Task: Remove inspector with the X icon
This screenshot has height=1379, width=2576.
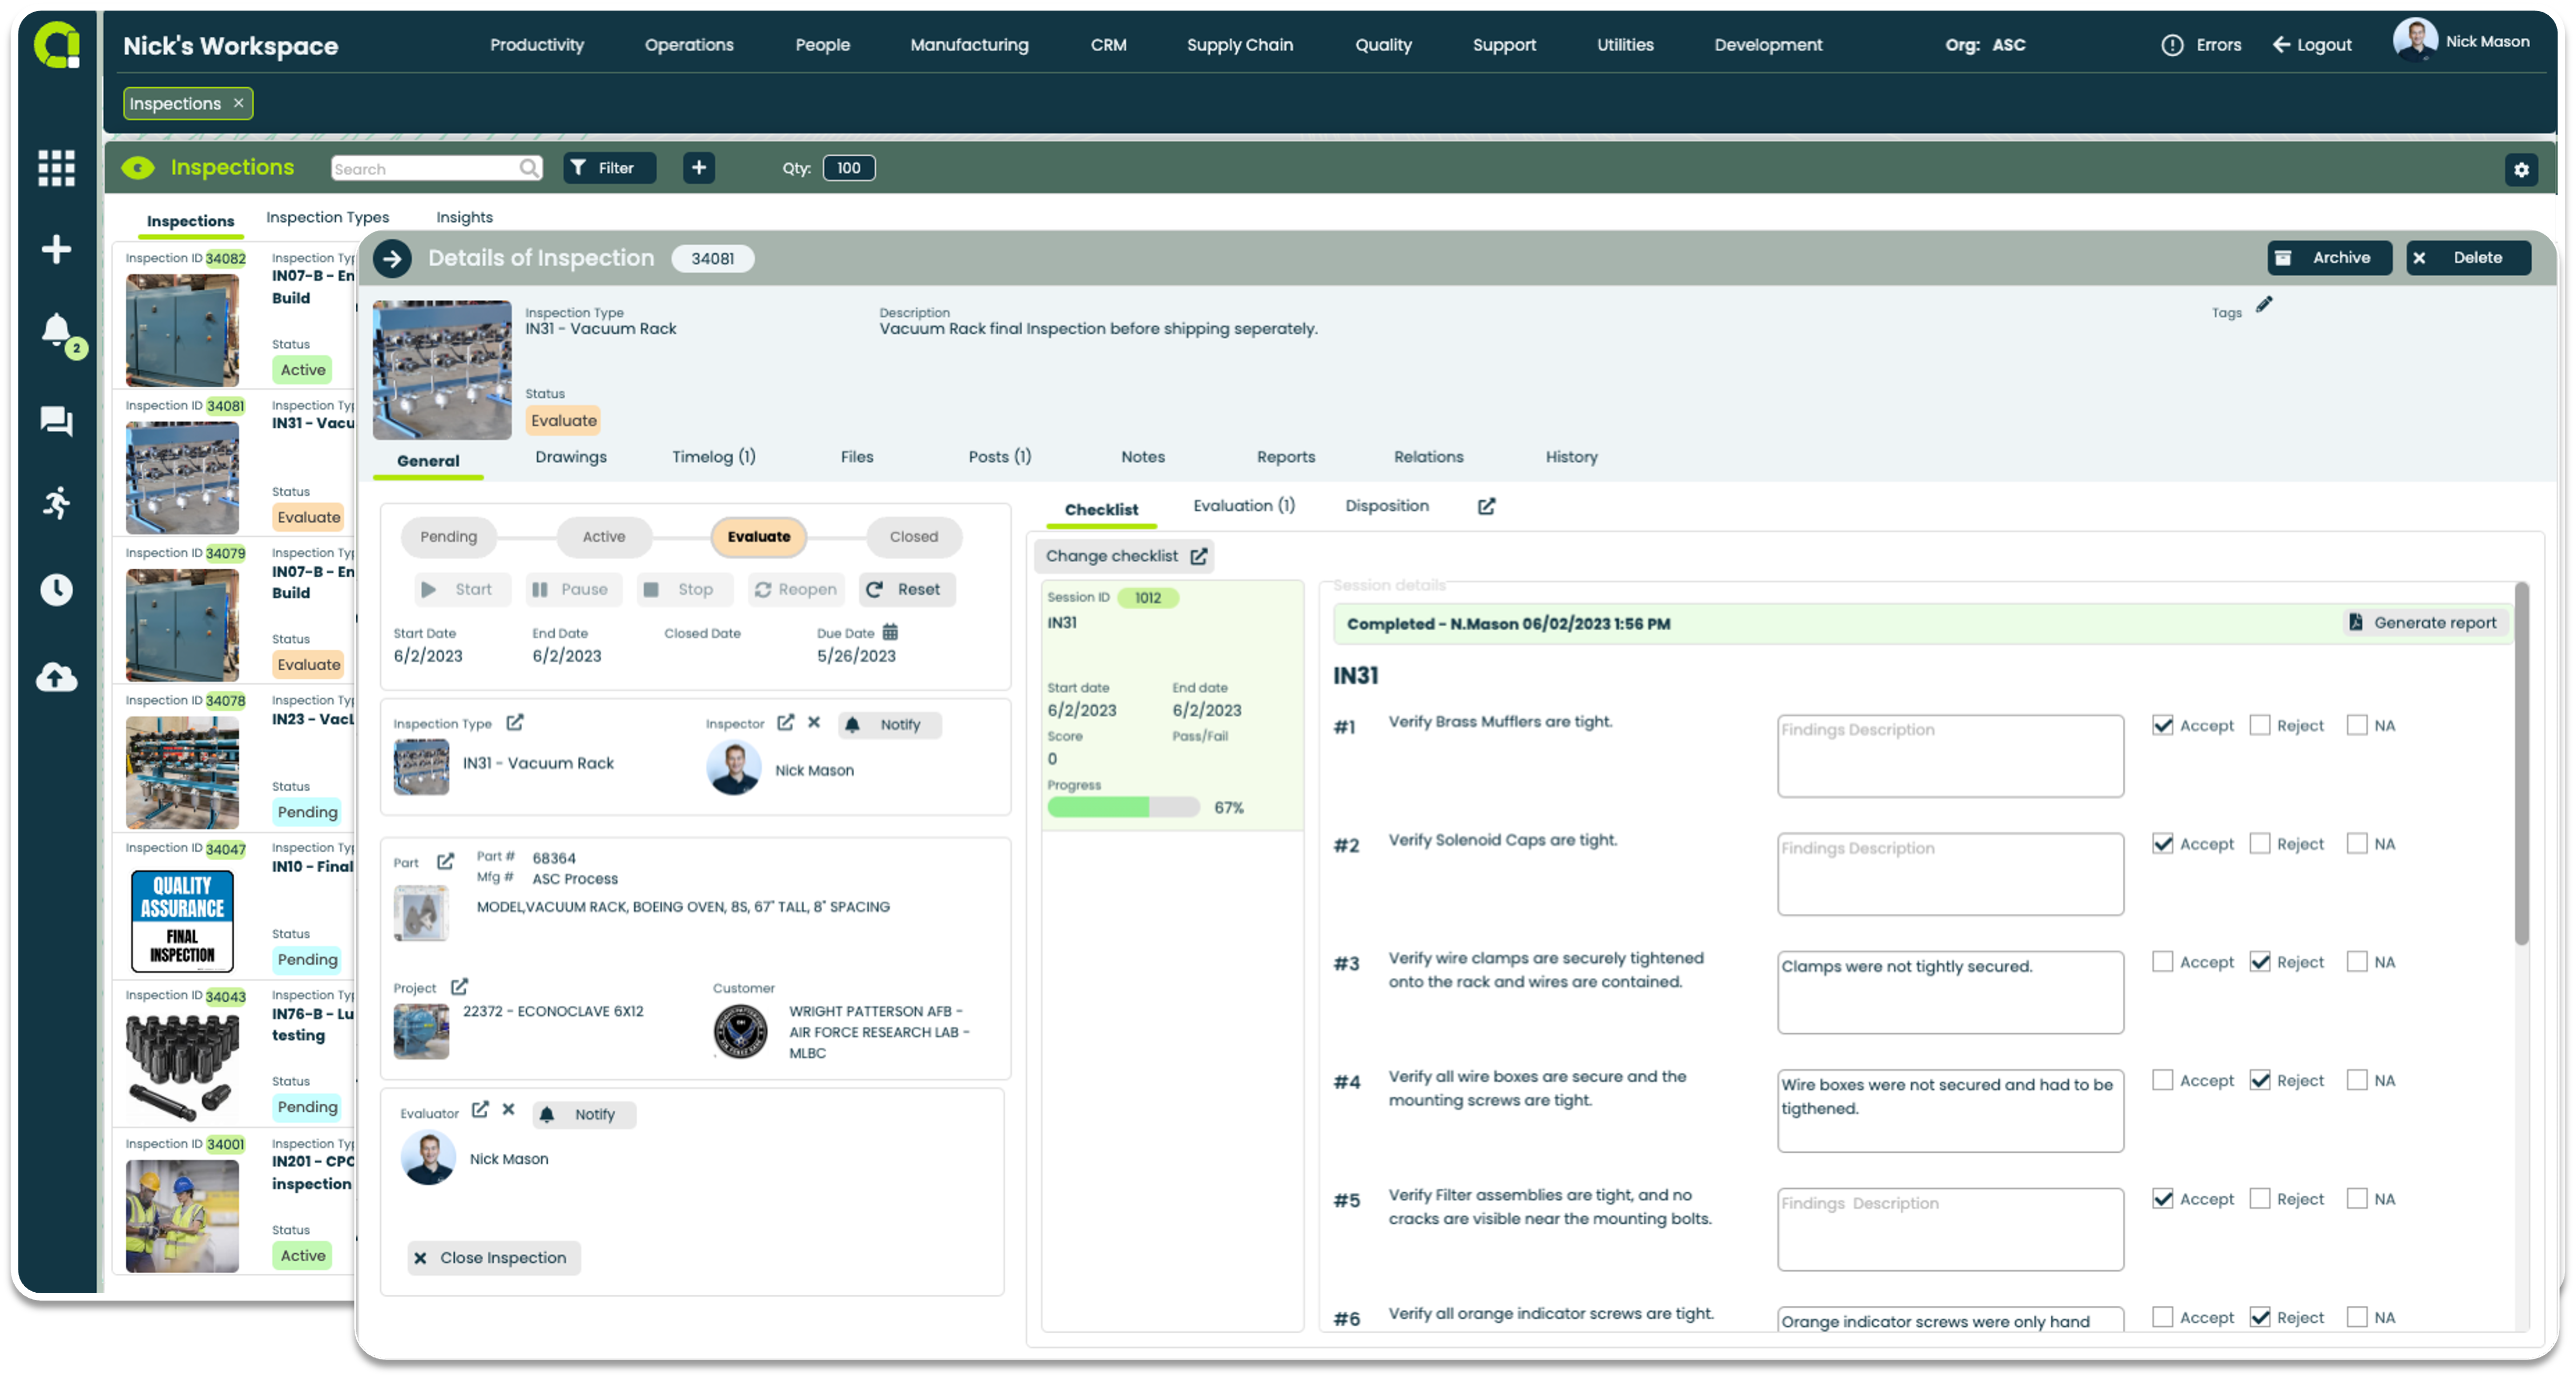Action: 814,723
